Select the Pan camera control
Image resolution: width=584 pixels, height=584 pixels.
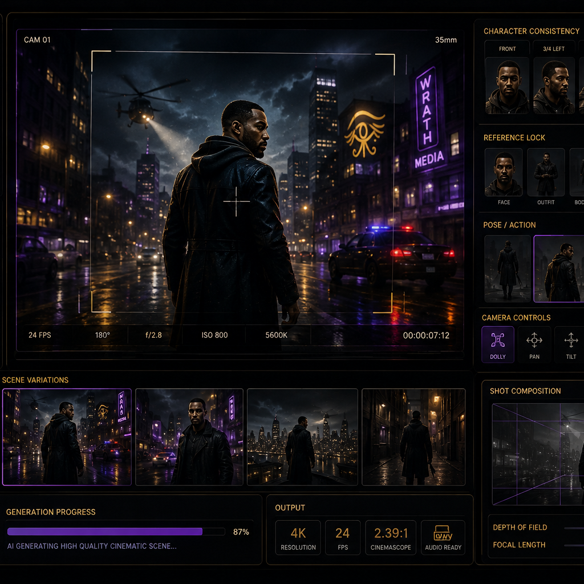click(534, 344)
